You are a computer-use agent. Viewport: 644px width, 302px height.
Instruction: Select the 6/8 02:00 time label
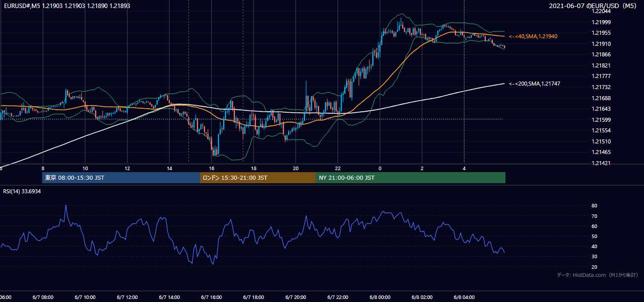(x=422, y=297)
